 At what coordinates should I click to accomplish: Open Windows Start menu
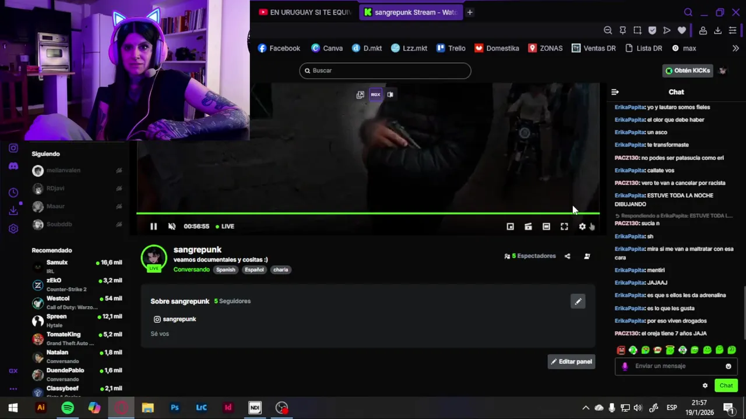(13, 408)
